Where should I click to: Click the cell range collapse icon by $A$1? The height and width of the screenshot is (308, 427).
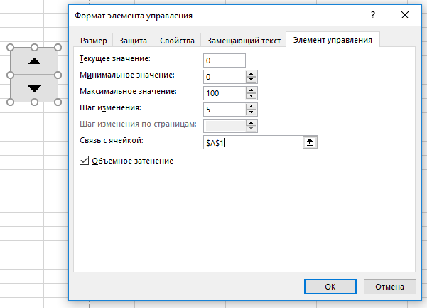[310, 142]
